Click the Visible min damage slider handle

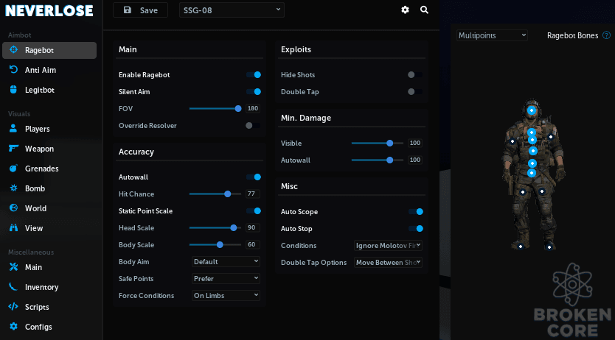390,144
